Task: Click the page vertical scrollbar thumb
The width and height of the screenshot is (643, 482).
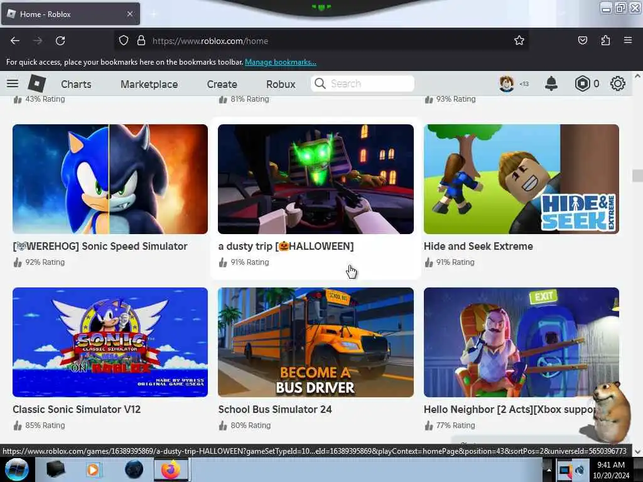Action: tap(637, 176)
